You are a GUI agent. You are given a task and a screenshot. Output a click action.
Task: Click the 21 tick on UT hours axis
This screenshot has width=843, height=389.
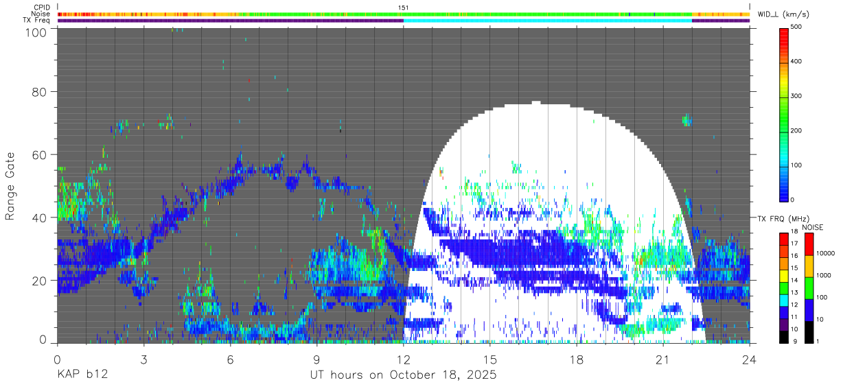click(x=663, y=359)
